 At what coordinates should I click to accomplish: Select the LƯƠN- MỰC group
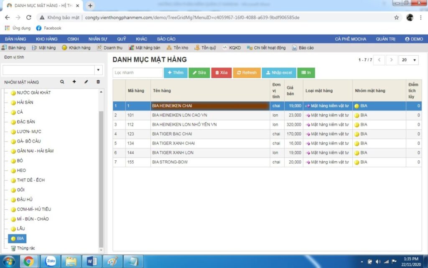tap(29, 131)
